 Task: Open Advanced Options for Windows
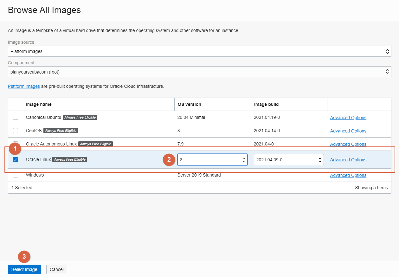tap(348, 175)
